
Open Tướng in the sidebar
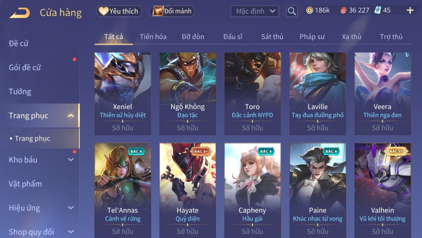20,92
